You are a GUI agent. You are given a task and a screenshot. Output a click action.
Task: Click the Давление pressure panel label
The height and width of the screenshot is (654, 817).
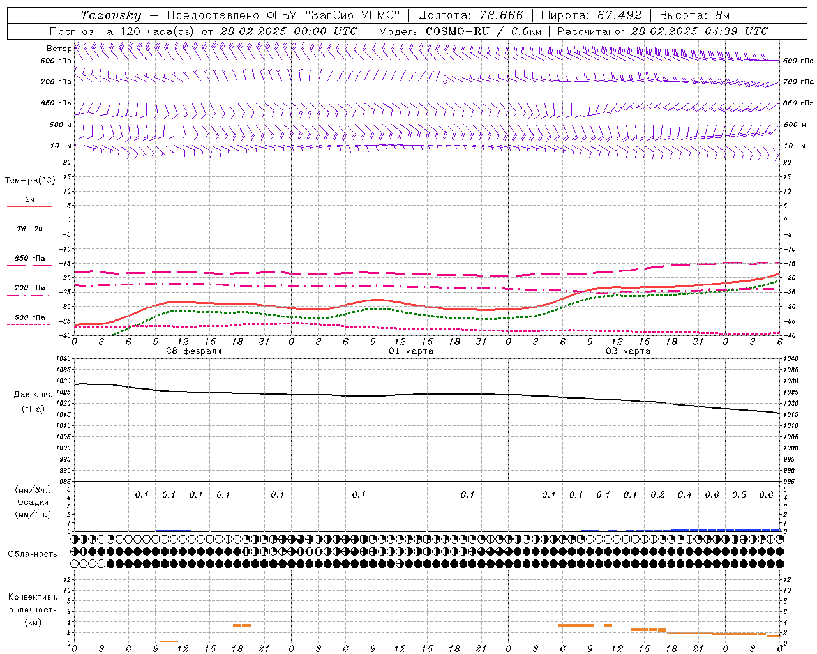click(33, 395)
